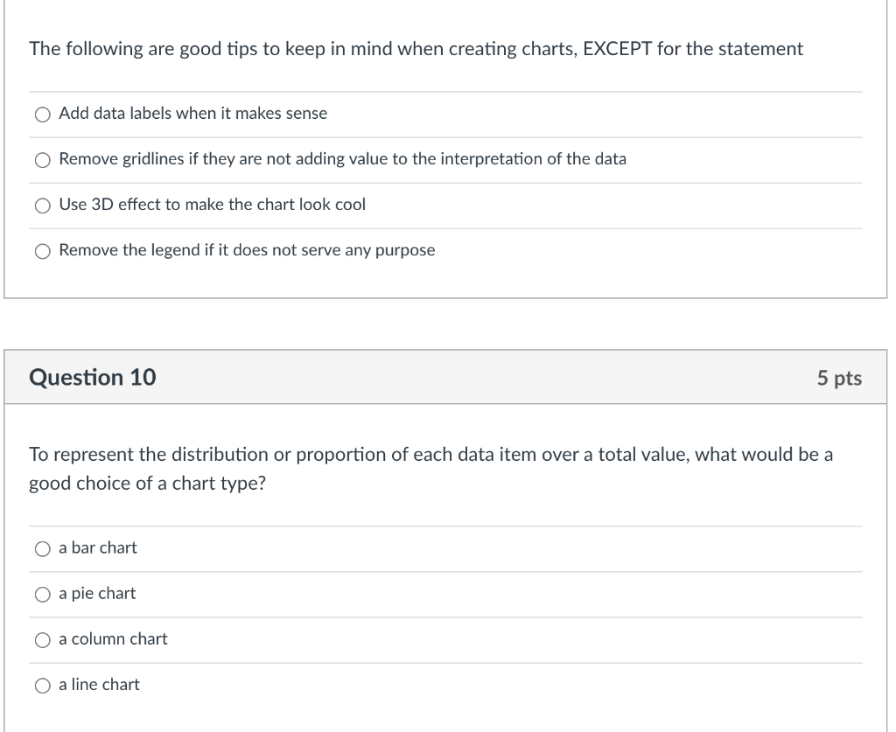Click the 'Use 3D effect to make the chart look cool' text
The height and width of the screenshot is (732, 896).
coord(212,205)
